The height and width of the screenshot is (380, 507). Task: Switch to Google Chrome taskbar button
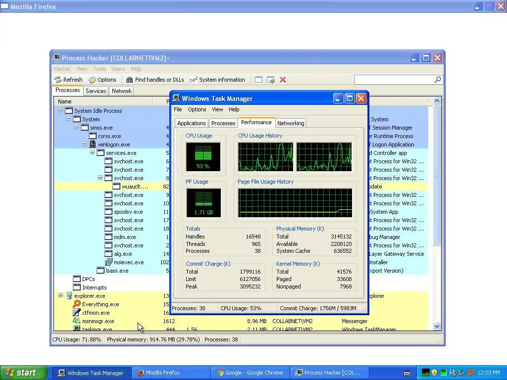[x=250, y=373]
